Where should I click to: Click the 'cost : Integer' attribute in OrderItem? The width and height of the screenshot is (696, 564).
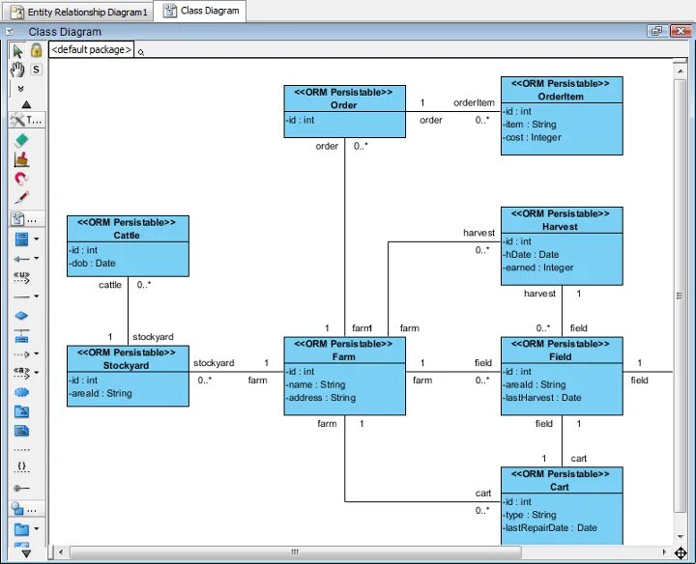point(533,137)
